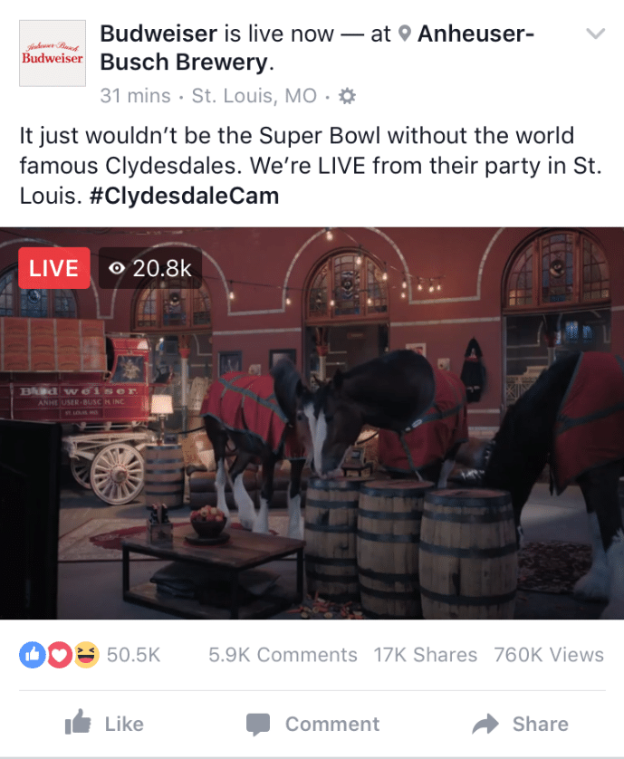This screenshot has height=759, width=624.
Task: Like the Budweiser live post
Action: [104, 724]
